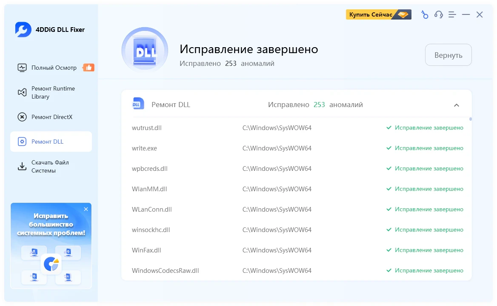Select the WinFax.dll file name
497x306 pixels.
146,250
